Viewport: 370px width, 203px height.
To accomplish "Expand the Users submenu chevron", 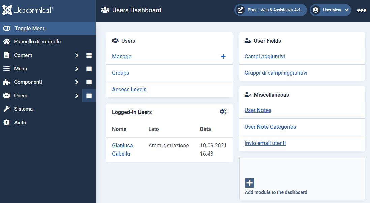I will point(76,95).
